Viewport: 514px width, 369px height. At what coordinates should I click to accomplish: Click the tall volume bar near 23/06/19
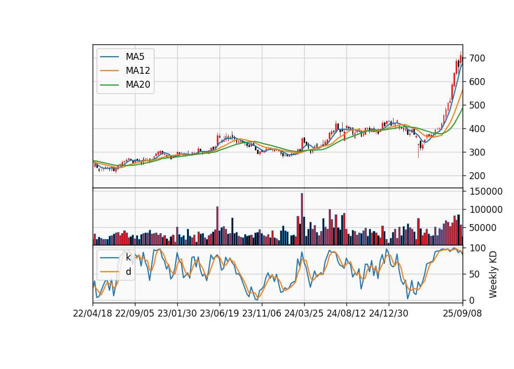coord(217,226)
